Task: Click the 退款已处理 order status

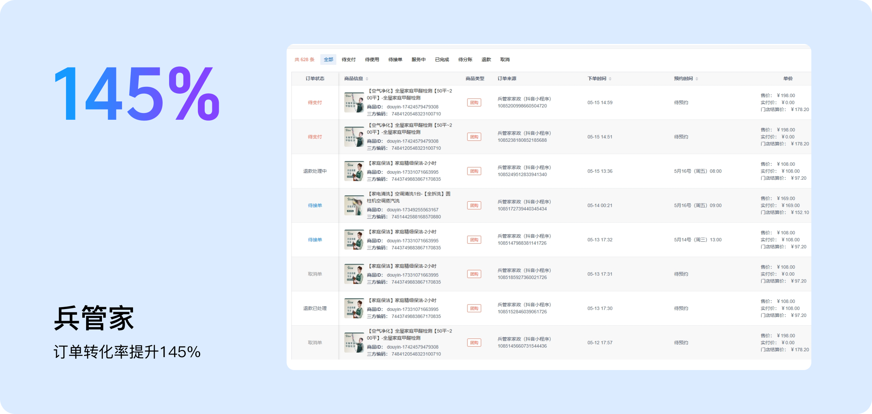Action: coord(315,309)
